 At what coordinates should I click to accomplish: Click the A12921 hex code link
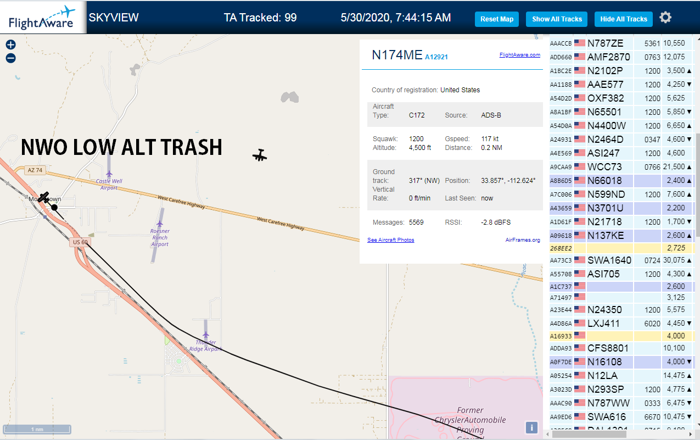[436, 57]
